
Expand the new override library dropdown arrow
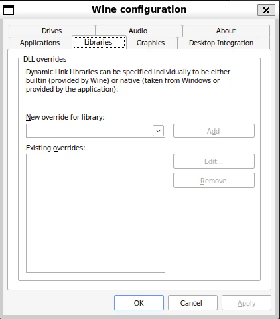(158, 131)
